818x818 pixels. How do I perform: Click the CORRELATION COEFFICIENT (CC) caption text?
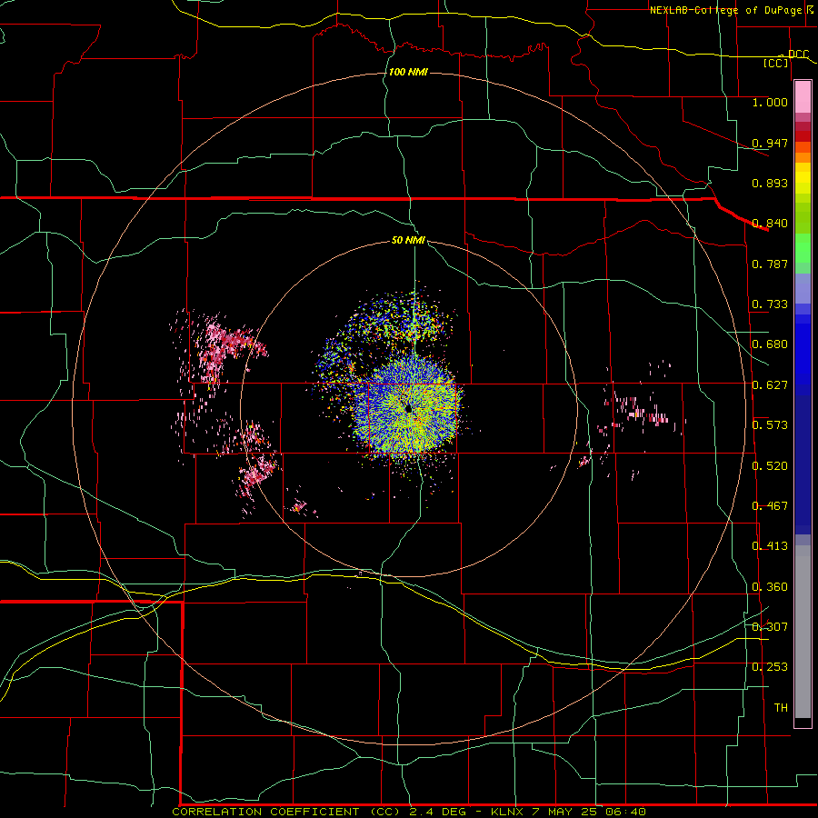click(286, 812)
